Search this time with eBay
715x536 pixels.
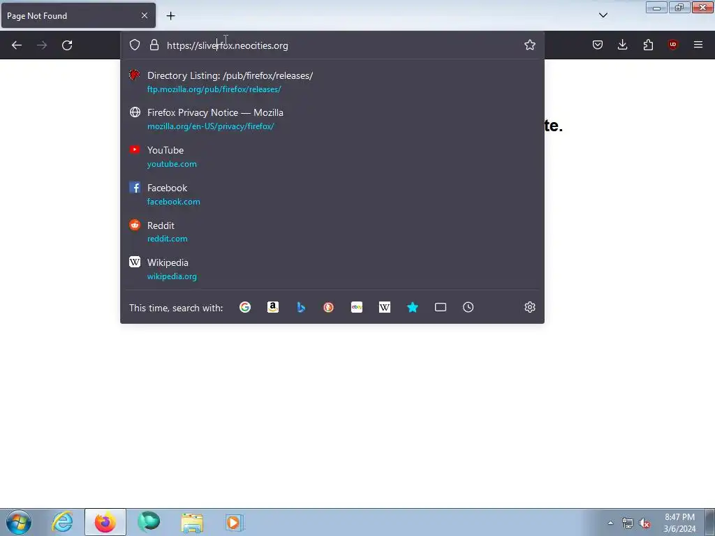tap(357, 307)
